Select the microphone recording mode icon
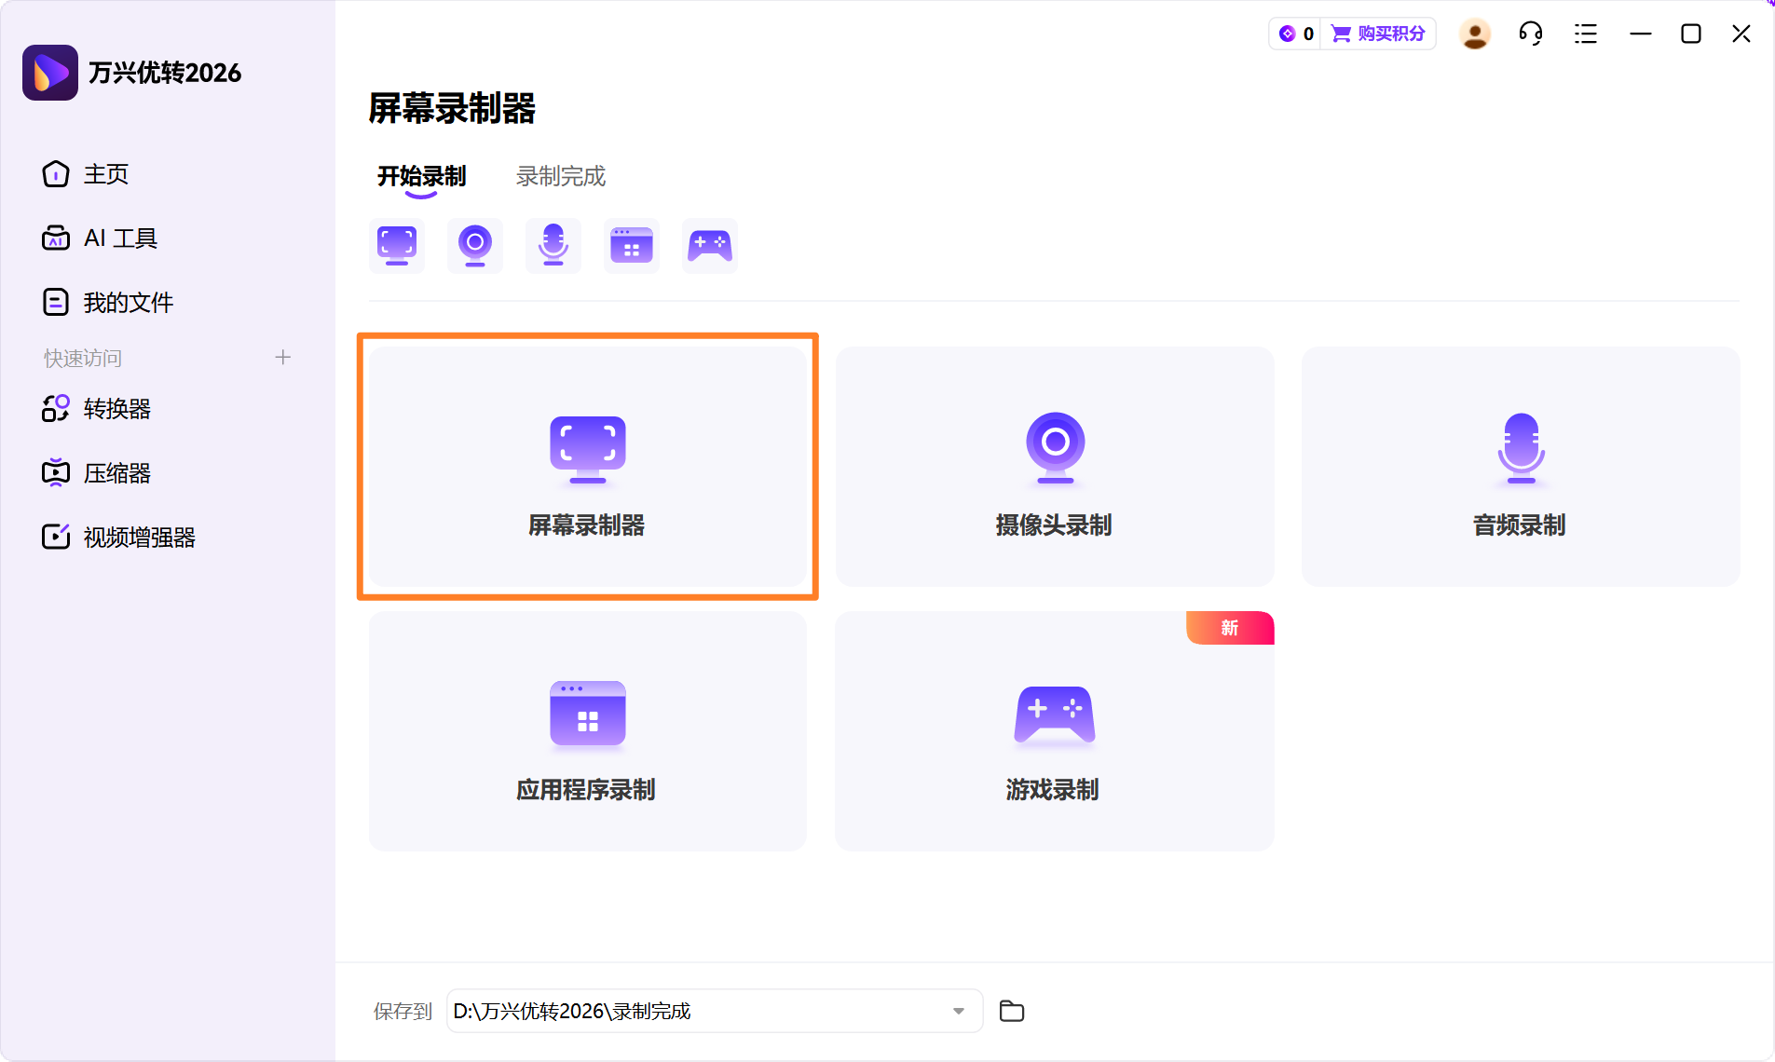Viewport: 1775px width, 1062px height. click(x=553, y=245)
